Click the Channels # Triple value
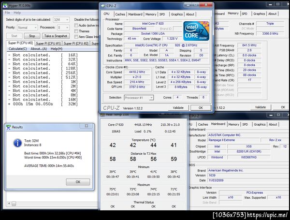290x220 pixels. [270, 24]
